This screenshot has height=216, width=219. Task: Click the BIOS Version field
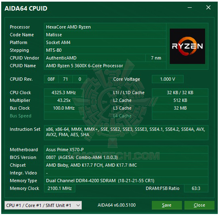click(x=126, y=157)
